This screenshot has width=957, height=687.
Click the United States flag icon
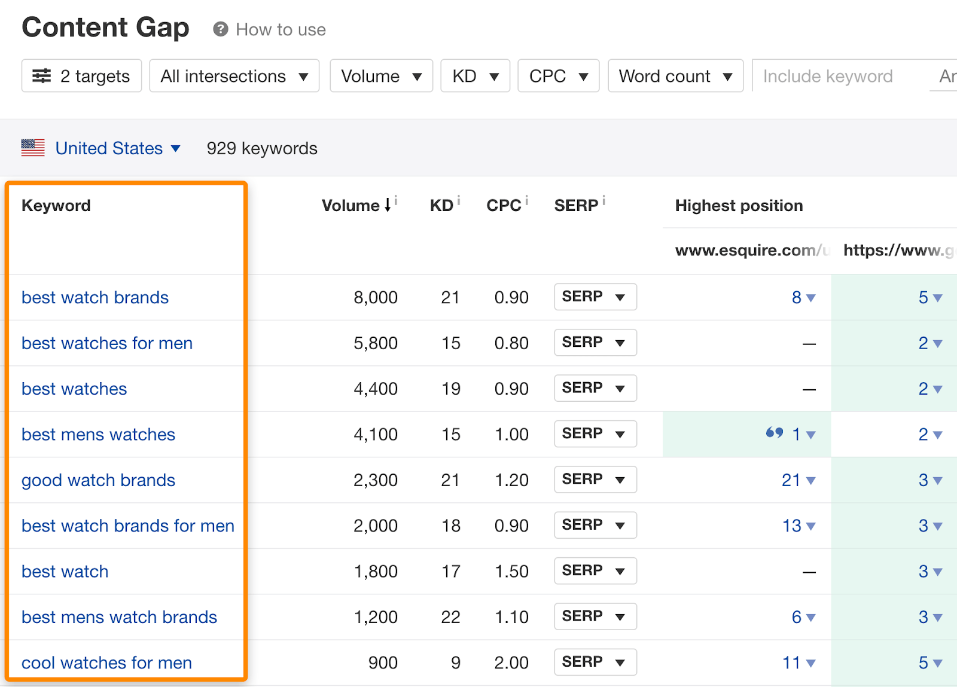33,148
